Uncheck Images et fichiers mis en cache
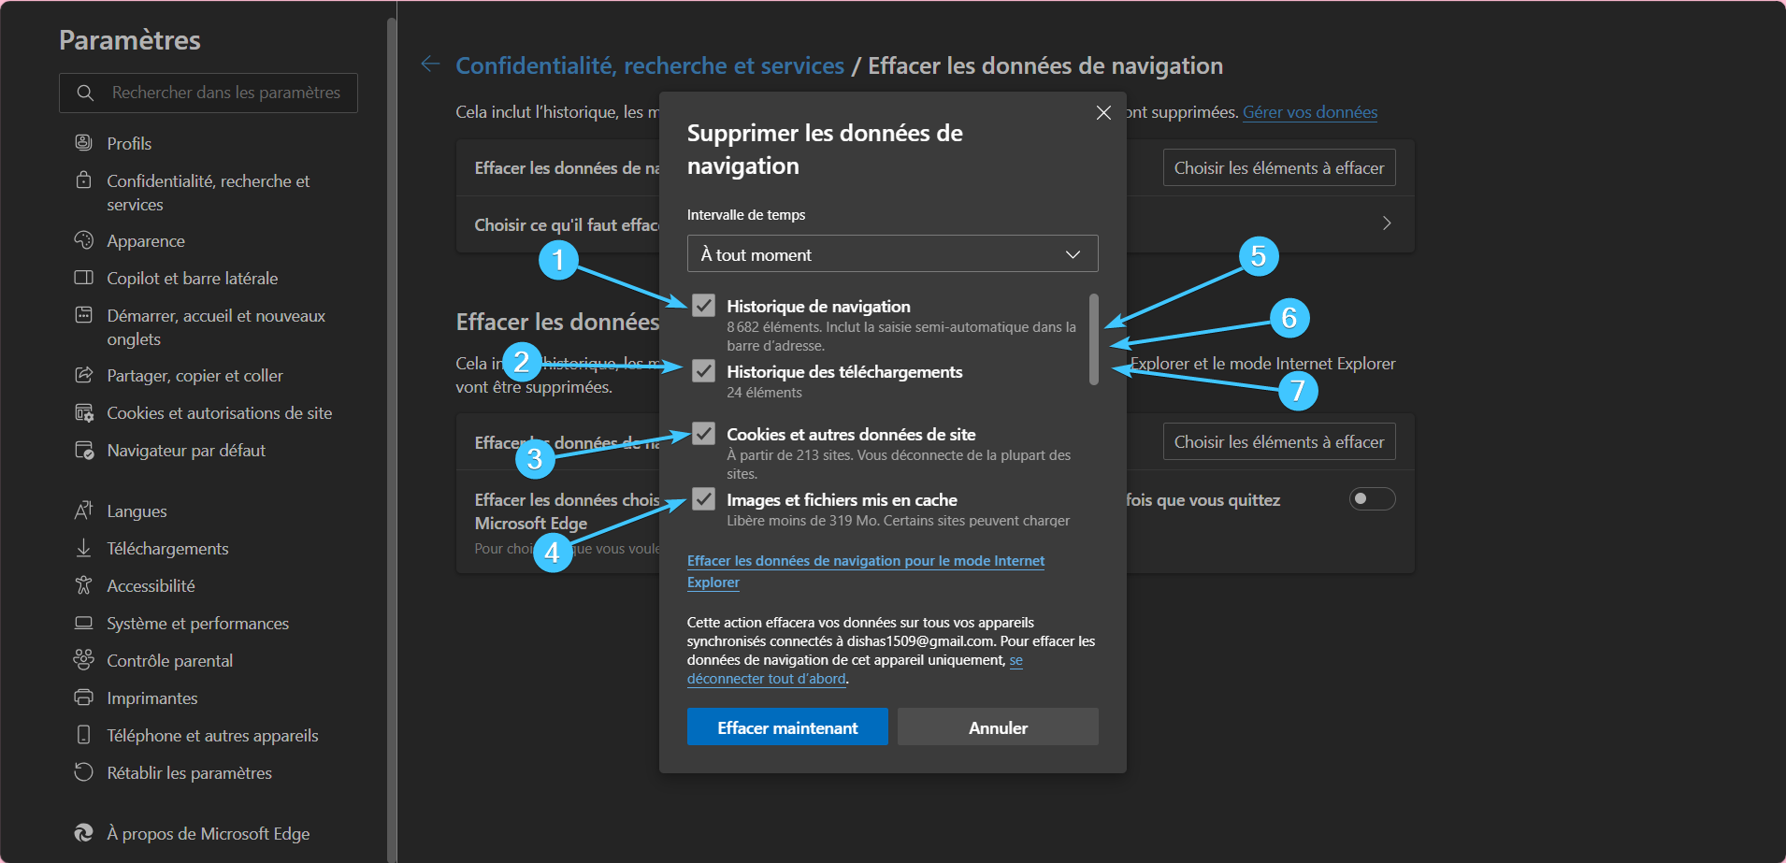 coord(704,499)
